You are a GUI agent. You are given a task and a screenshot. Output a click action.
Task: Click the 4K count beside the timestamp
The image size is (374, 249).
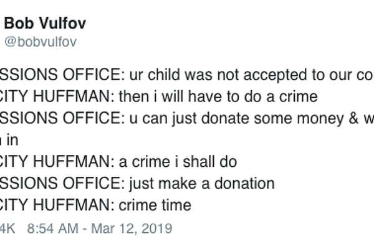[x=7, y=228]
